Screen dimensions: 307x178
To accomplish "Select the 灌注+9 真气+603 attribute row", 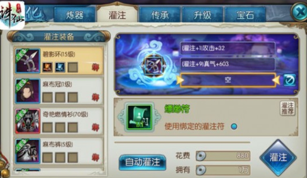I will click(228, 64).
